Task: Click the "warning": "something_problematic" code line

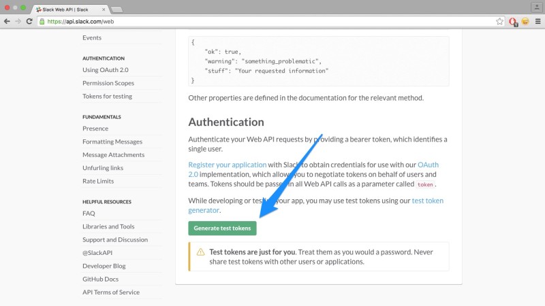Action: tap(263, 61)
